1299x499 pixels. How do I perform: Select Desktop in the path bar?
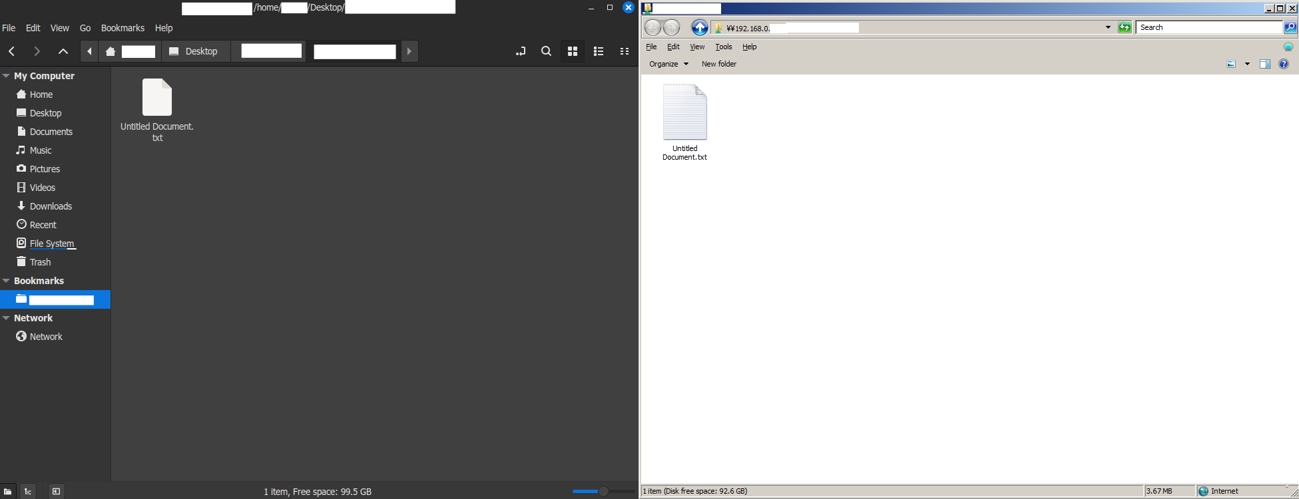[x=196, y=51]
